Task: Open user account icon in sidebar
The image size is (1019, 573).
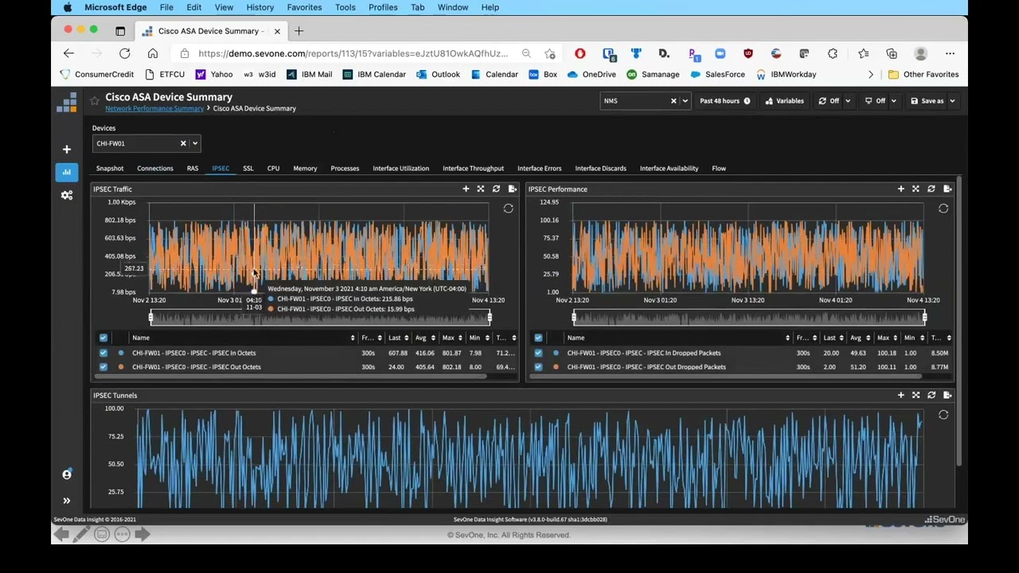Action: (67, 474)
